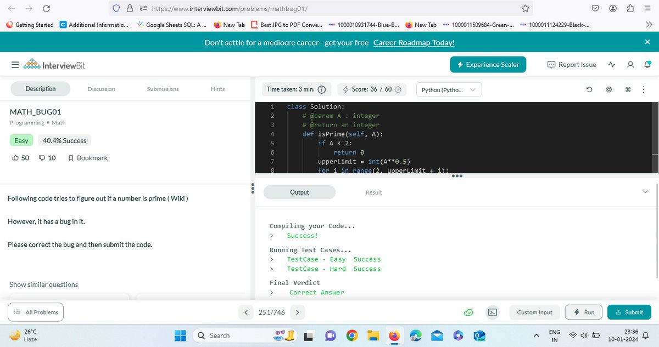The height and width of the screenshot is (347, 659).
Task: Dislike the problem with thumbs-down 10
Action: coord(47,158)
